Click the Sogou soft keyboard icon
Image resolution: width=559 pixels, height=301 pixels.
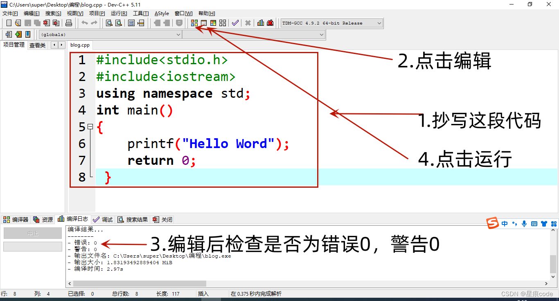tap(534, 224)
